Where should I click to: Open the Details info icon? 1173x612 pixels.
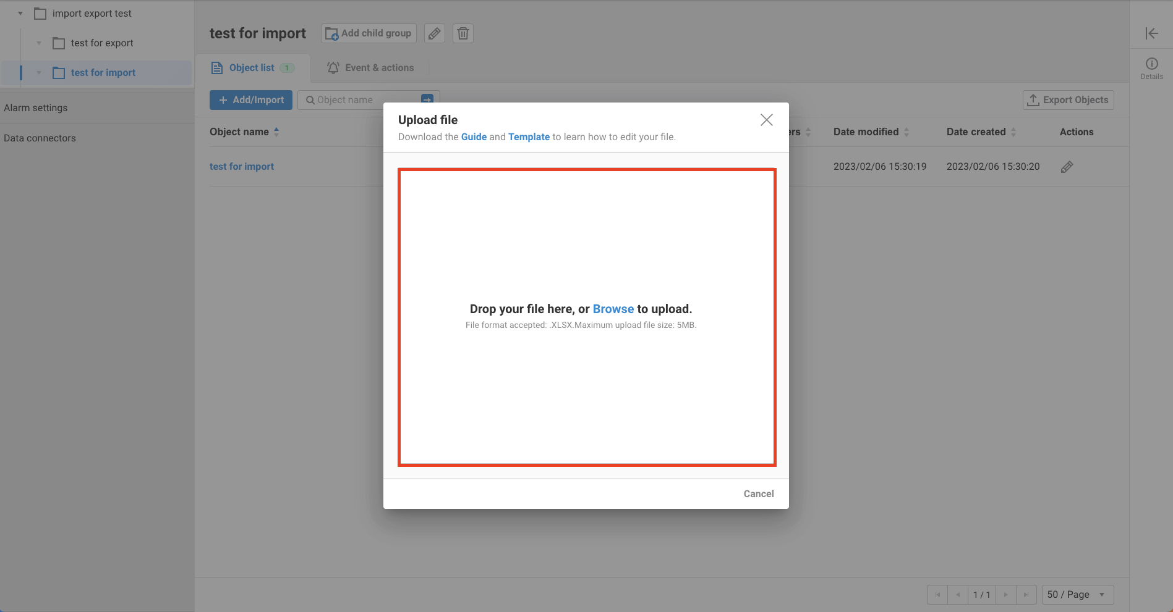(x=1151, y=64)
